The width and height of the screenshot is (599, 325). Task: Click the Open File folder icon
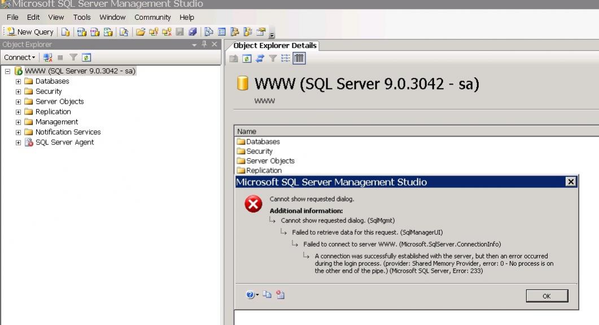click(x=141, y=32)
